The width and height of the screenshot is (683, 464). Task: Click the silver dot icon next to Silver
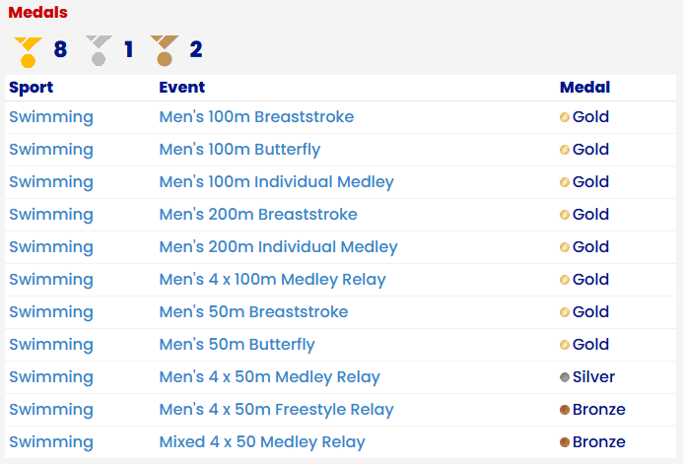[565, 377]
